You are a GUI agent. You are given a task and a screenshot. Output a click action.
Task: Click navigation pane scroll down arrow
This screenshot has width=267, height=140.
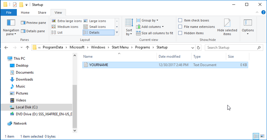pos(75,131)
